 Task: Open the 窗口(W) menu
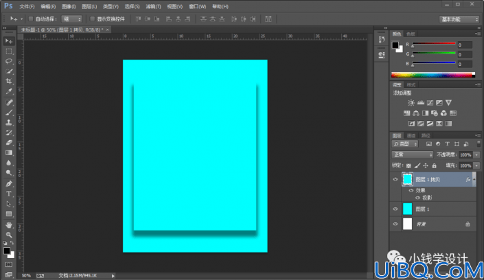tap(197, 6)
